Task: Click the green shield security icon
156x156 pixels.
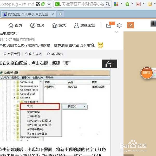Action: pos(127,4)
